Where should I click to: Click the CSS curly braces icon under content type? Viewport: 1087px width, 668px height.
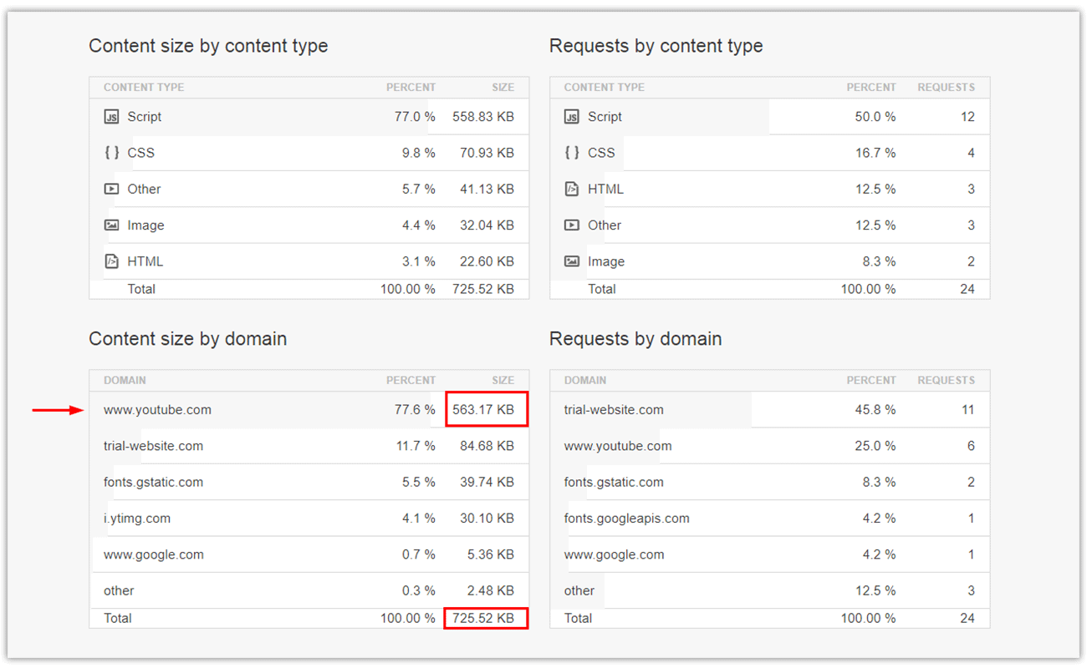pyautogui.click(x=111, y=153)
